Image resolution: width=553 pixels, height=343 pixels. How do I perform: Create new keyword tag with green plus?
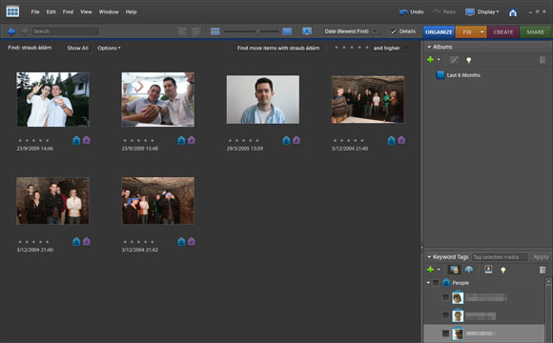(430, 270)
